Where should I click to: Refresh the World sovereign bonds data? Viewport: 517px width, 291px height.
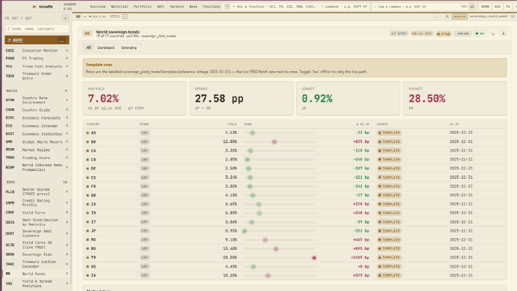(493, 34)
